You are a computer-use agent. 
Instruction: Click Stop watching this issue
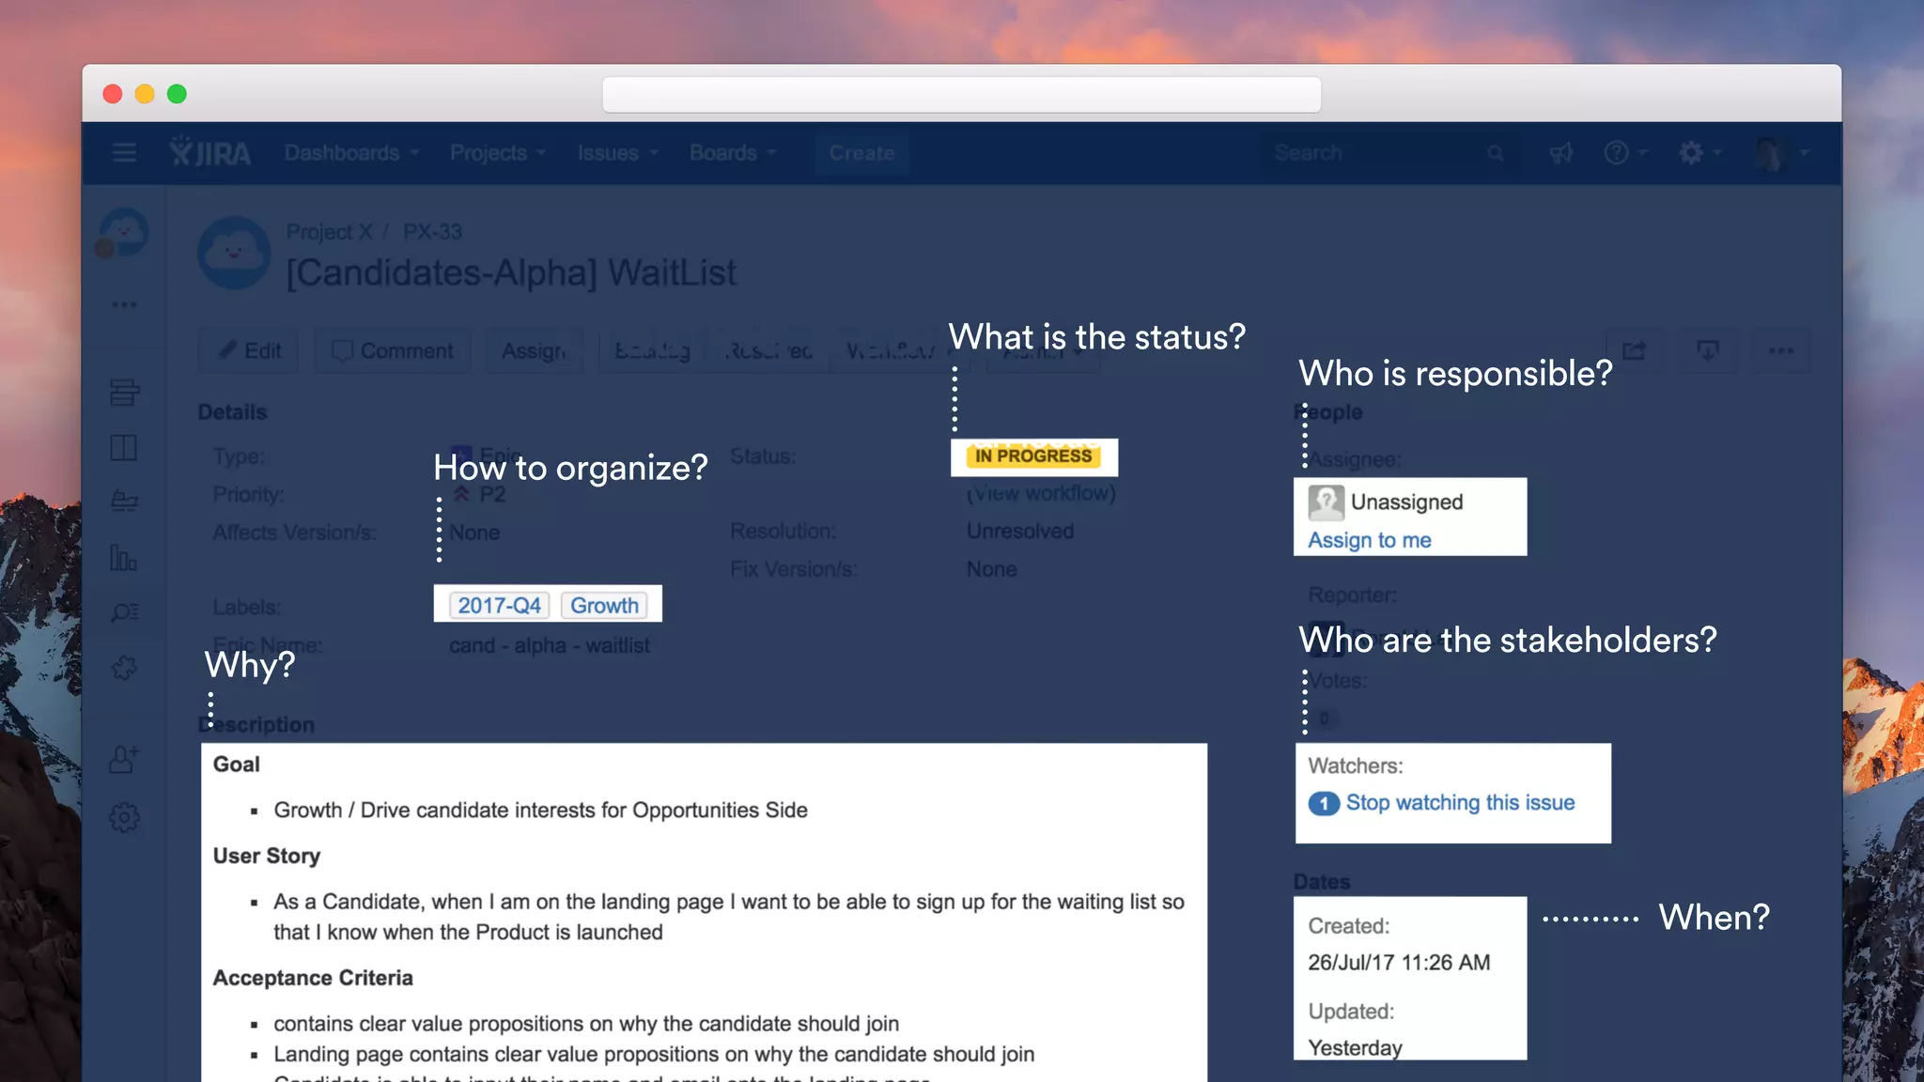(1459, 803)
